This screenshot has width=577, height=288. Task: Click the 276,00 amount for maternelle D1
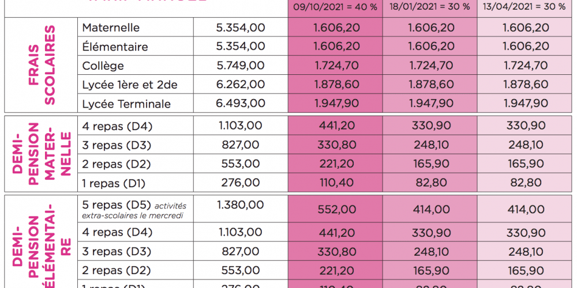(240, 183)
